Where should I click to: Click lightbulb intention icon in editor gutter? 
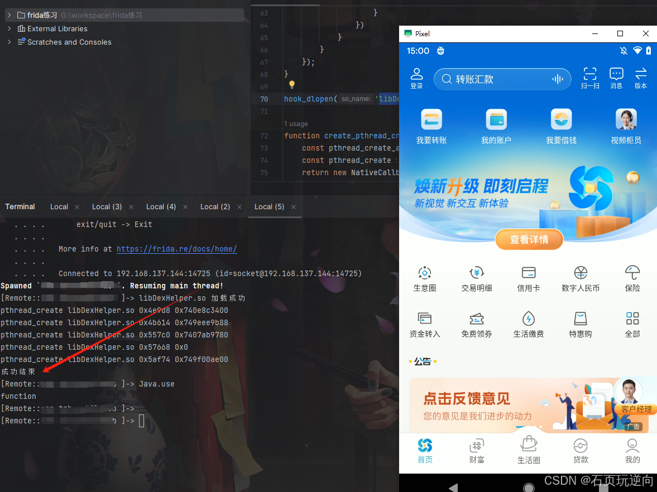[x=291, y=85]
